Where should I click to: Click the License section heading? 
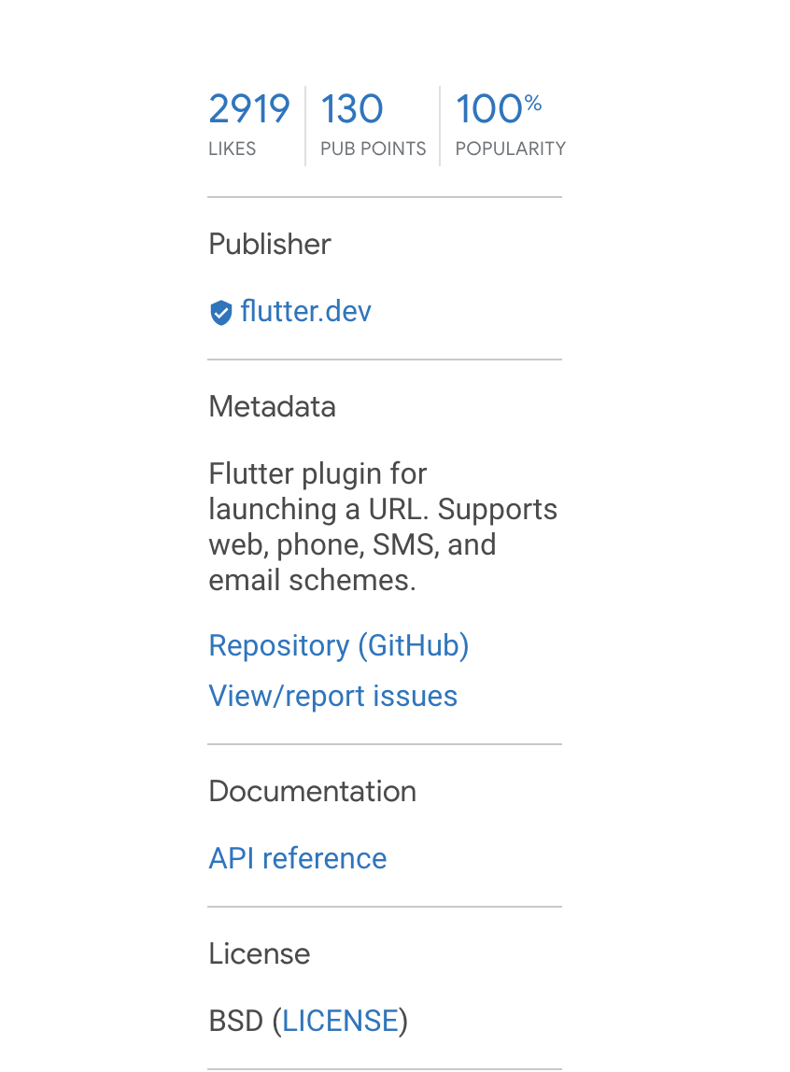[259, 953]
